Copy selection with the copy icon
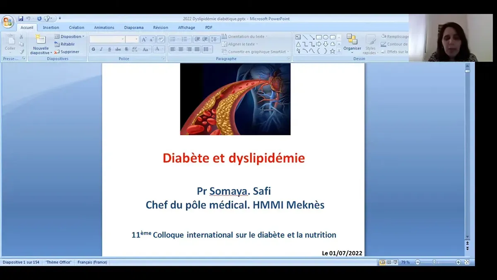 tap(22, 44)
